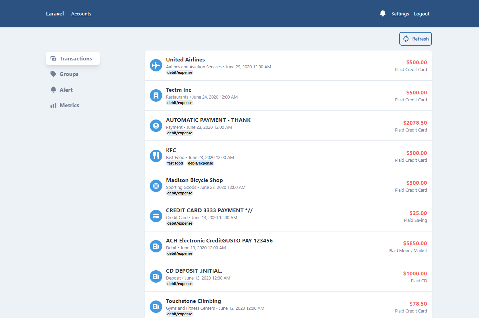Click the fork and knife KFC icon
479x318 pixels.
156,156
